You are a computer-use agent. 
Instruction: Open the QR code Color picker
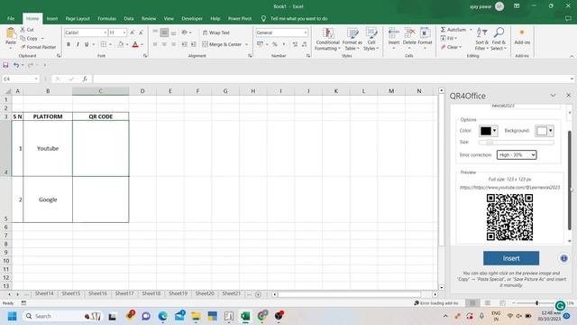(x=489, y=131)
